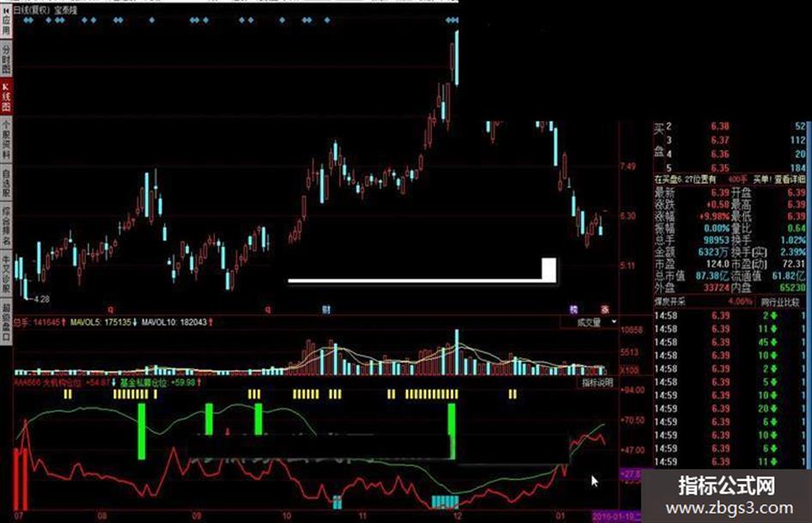
Task: Click the 煤炭开采 sector label
Action: pos(669,301)
